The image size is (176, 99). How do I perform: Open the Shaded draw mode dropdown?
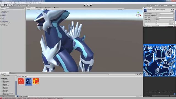[x=32, y=9]
